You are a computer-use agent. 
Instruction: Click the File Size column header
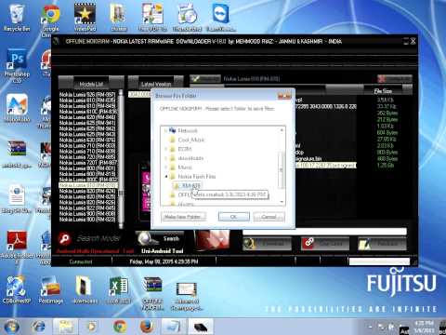(383, 91)
